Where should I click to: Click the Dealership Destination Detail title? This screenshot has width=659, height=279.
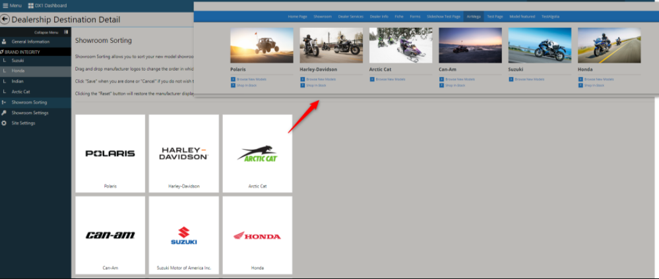[x=65, y=19]
